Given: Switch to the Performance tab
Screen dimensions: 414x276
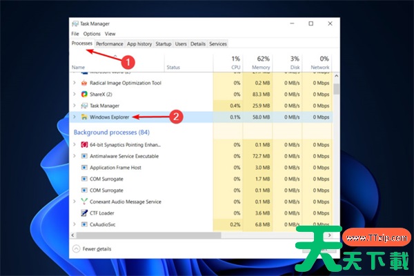Looking at the screenshot, I should click(110, 43).
